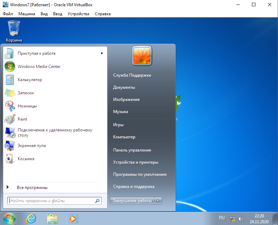Expand the Приступая к работе submenu arrow
Screen dimensions: 278x225
click(102, 53)
